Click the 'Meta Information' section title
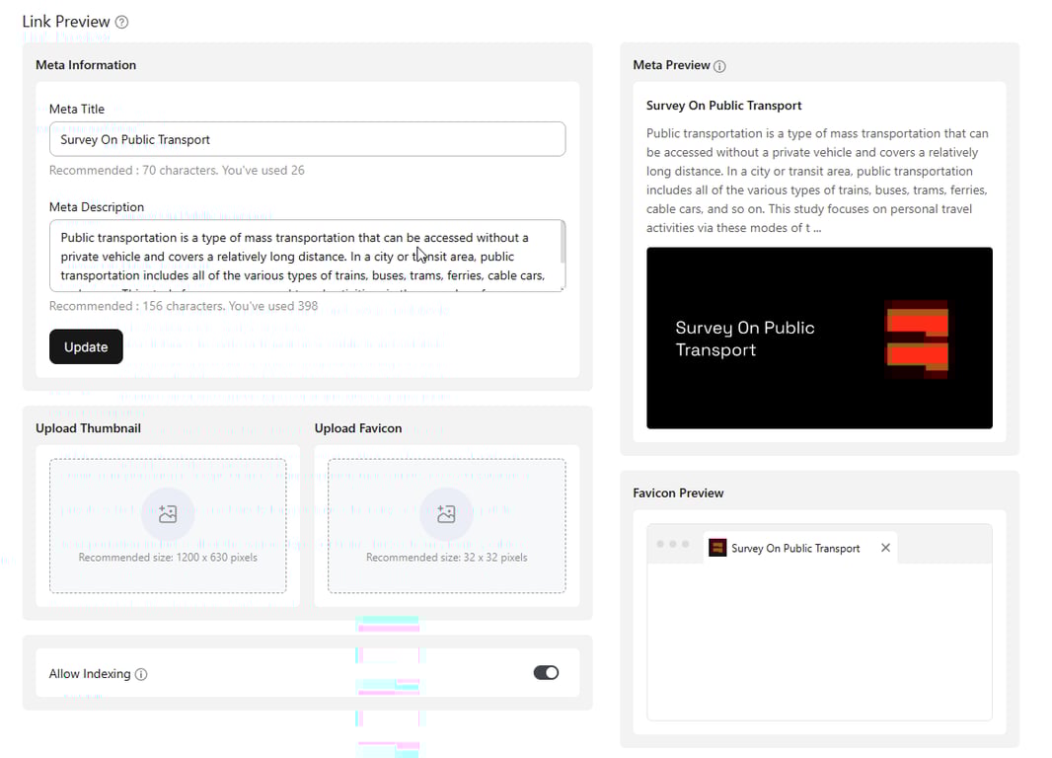 coord(86,65)
